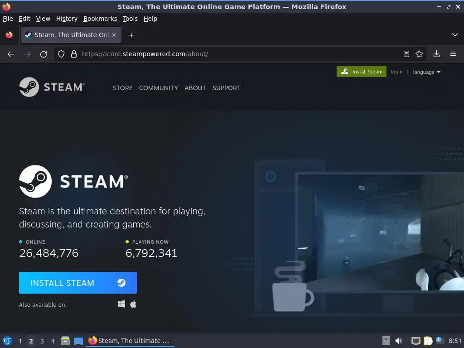
Task: Click the forward navigation arrow
Action: click(x=27, y=54)
